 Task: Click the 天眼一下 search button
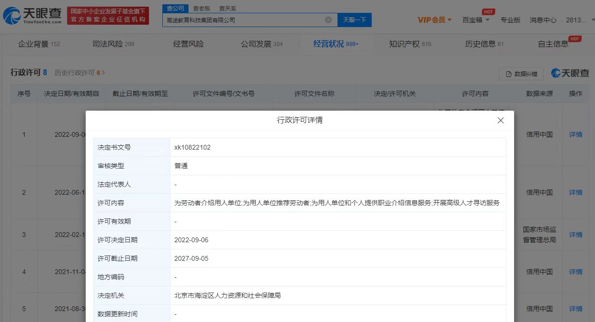355,20
